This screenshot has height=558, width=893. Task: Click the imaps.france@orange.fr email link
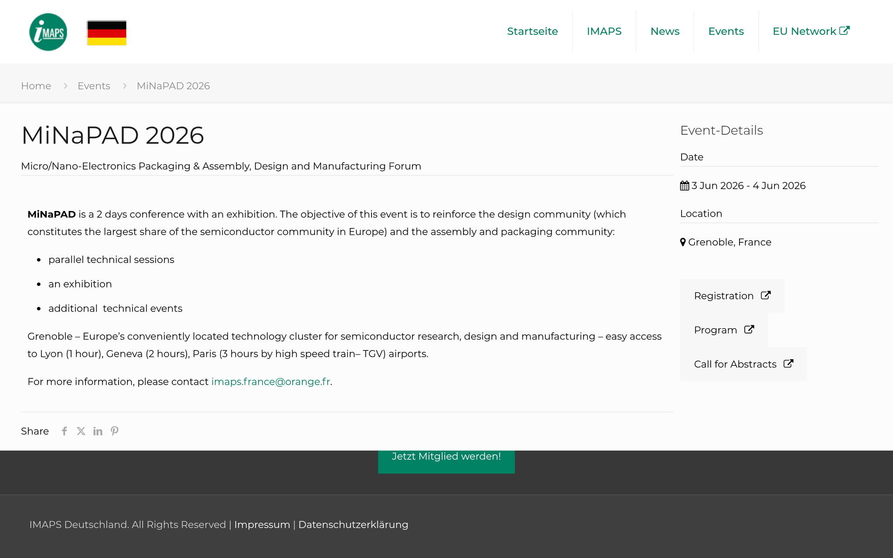pyautogui.click(x=271, y=382)
